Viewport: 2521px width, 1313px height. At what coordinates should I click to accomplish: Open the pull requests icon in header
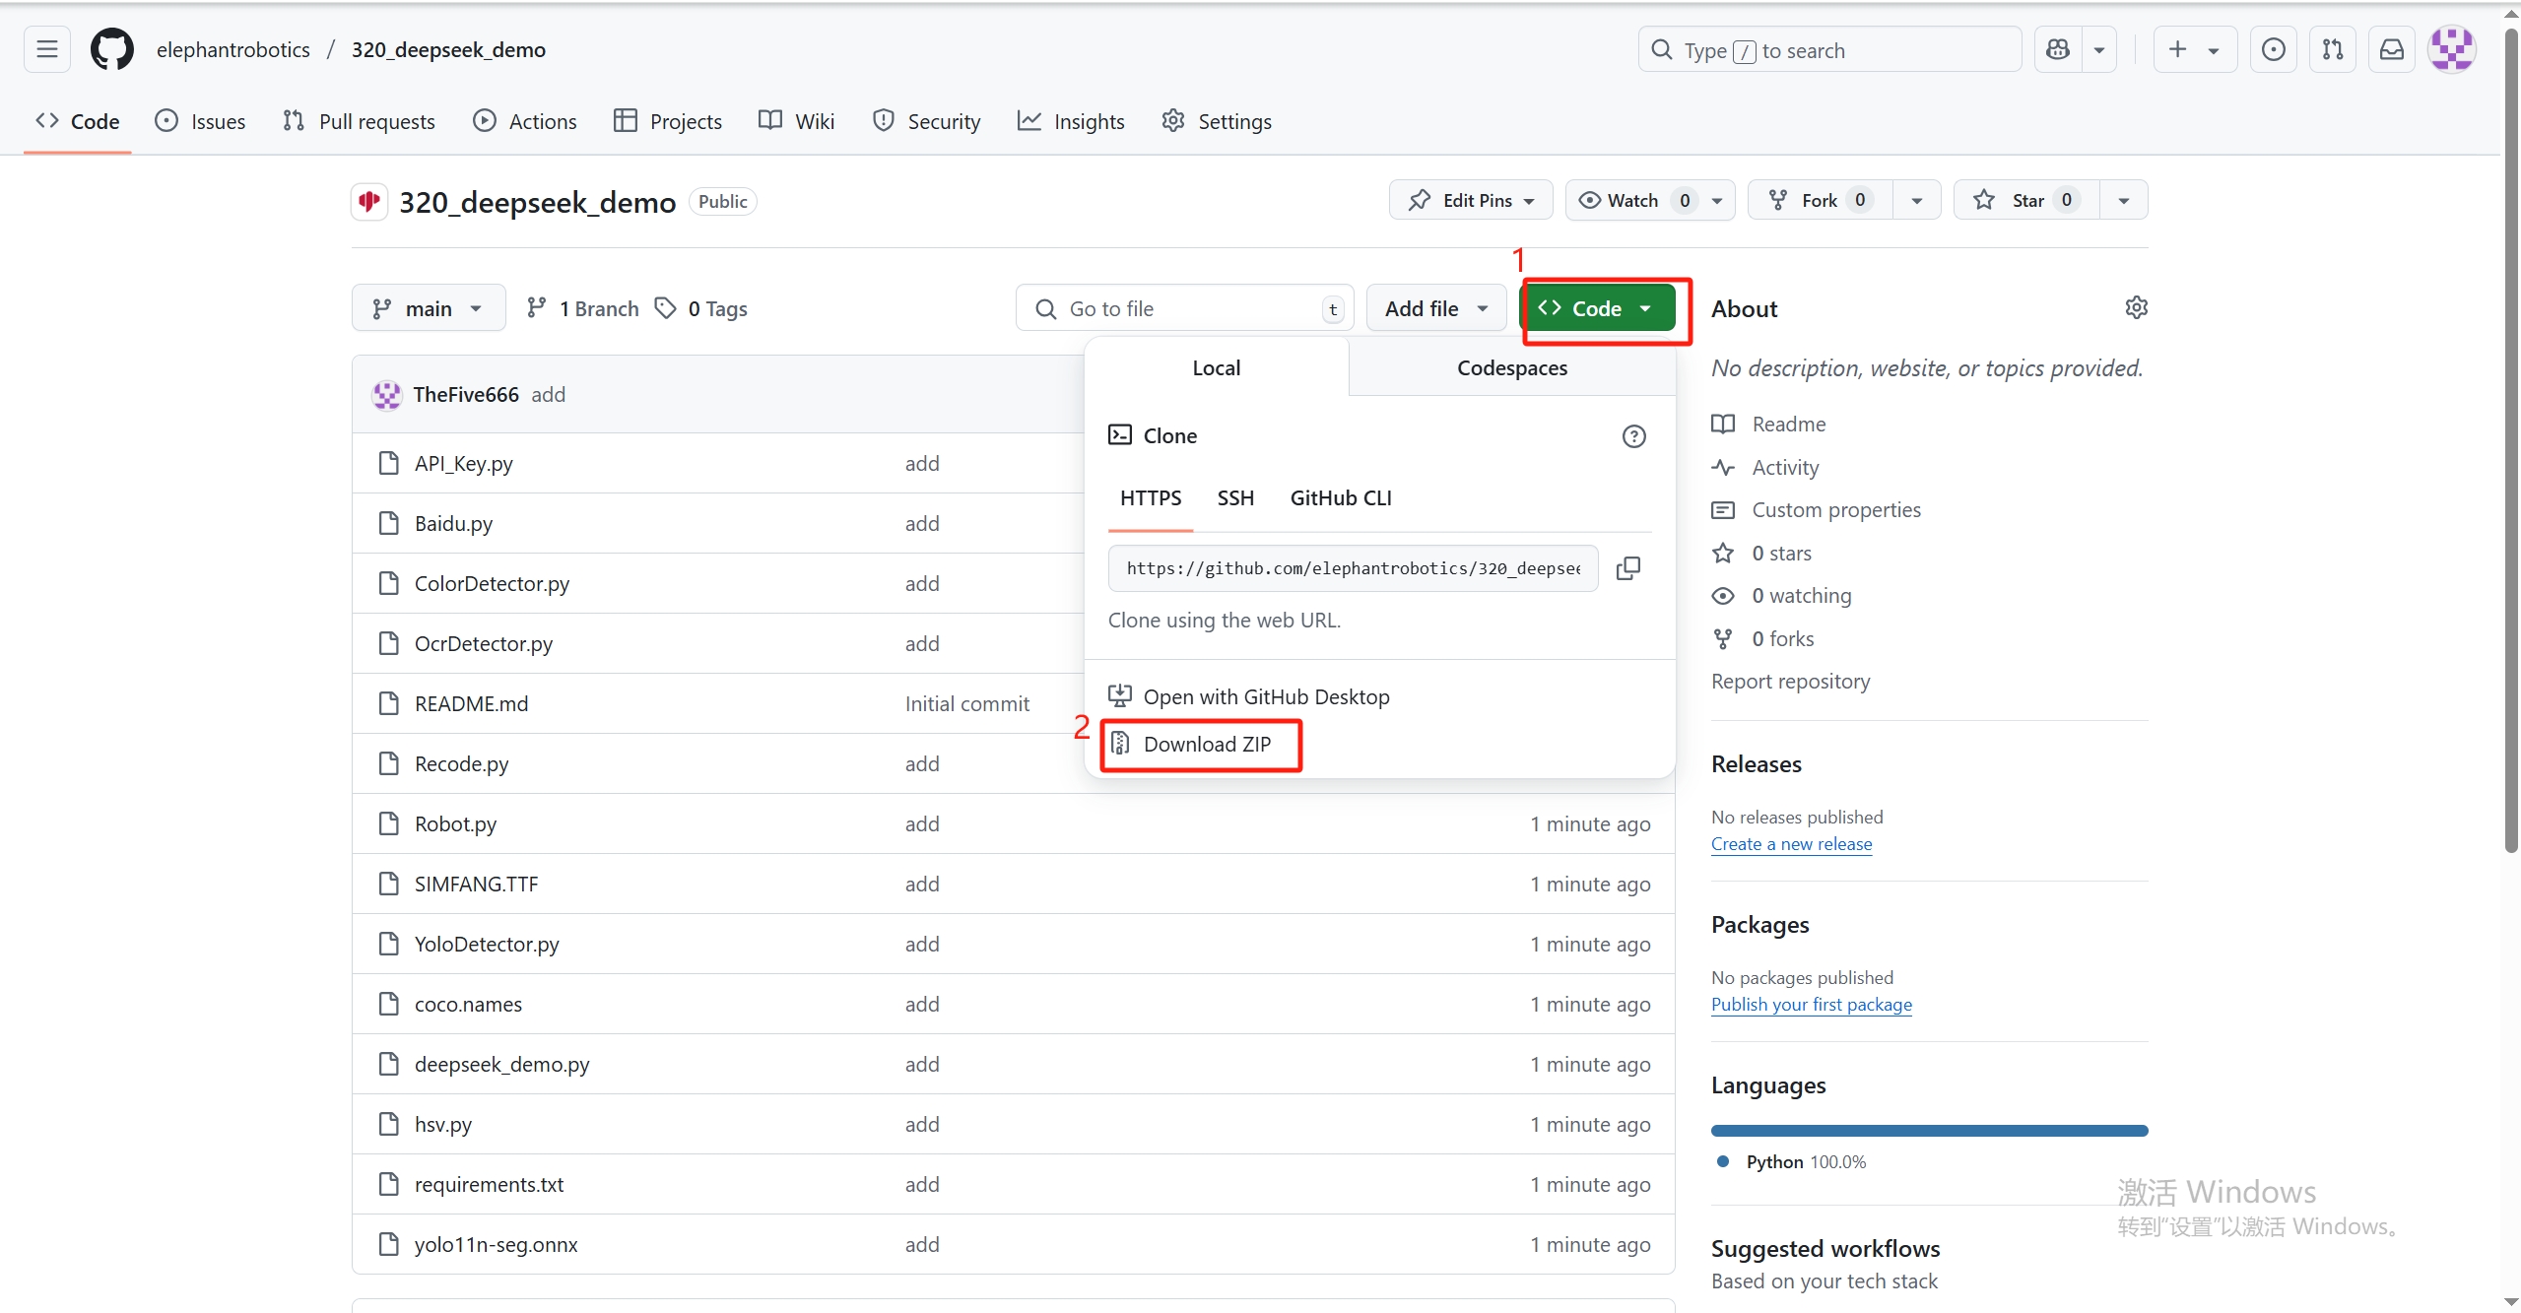click(2333, 49)
